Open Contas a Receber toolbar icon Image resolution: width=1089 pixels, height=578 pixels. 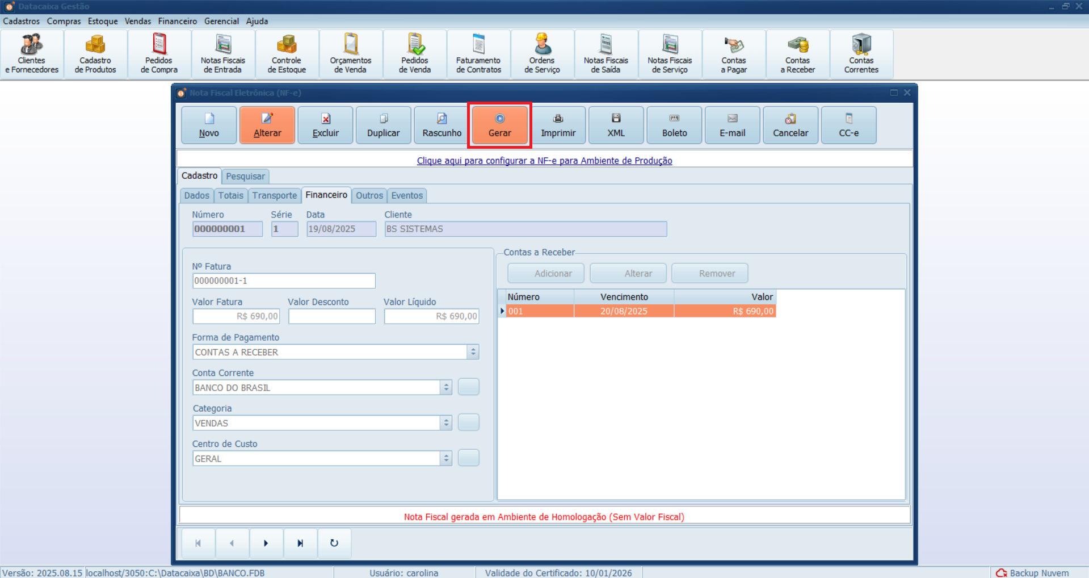point(797,55)
